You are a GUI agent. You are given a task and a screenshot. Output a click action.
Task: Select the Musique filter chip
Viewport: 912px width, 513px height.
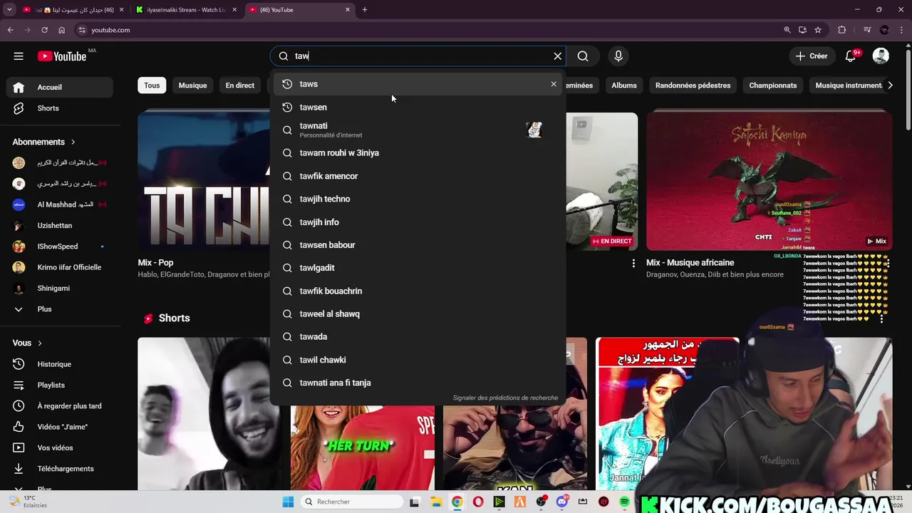pos(192,85)
